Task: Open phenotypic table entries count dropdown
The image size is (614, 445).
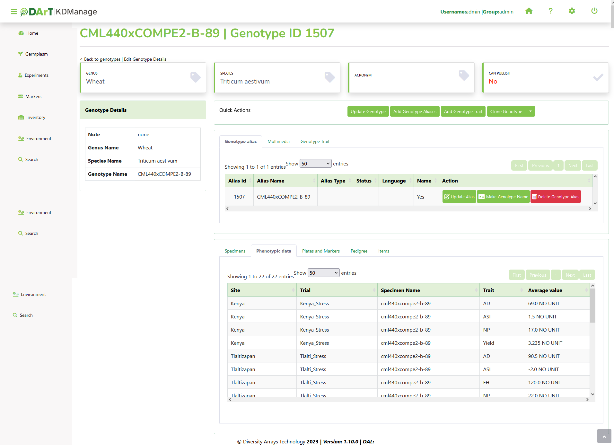Action: pyautogui.click(x=323, y=273)
